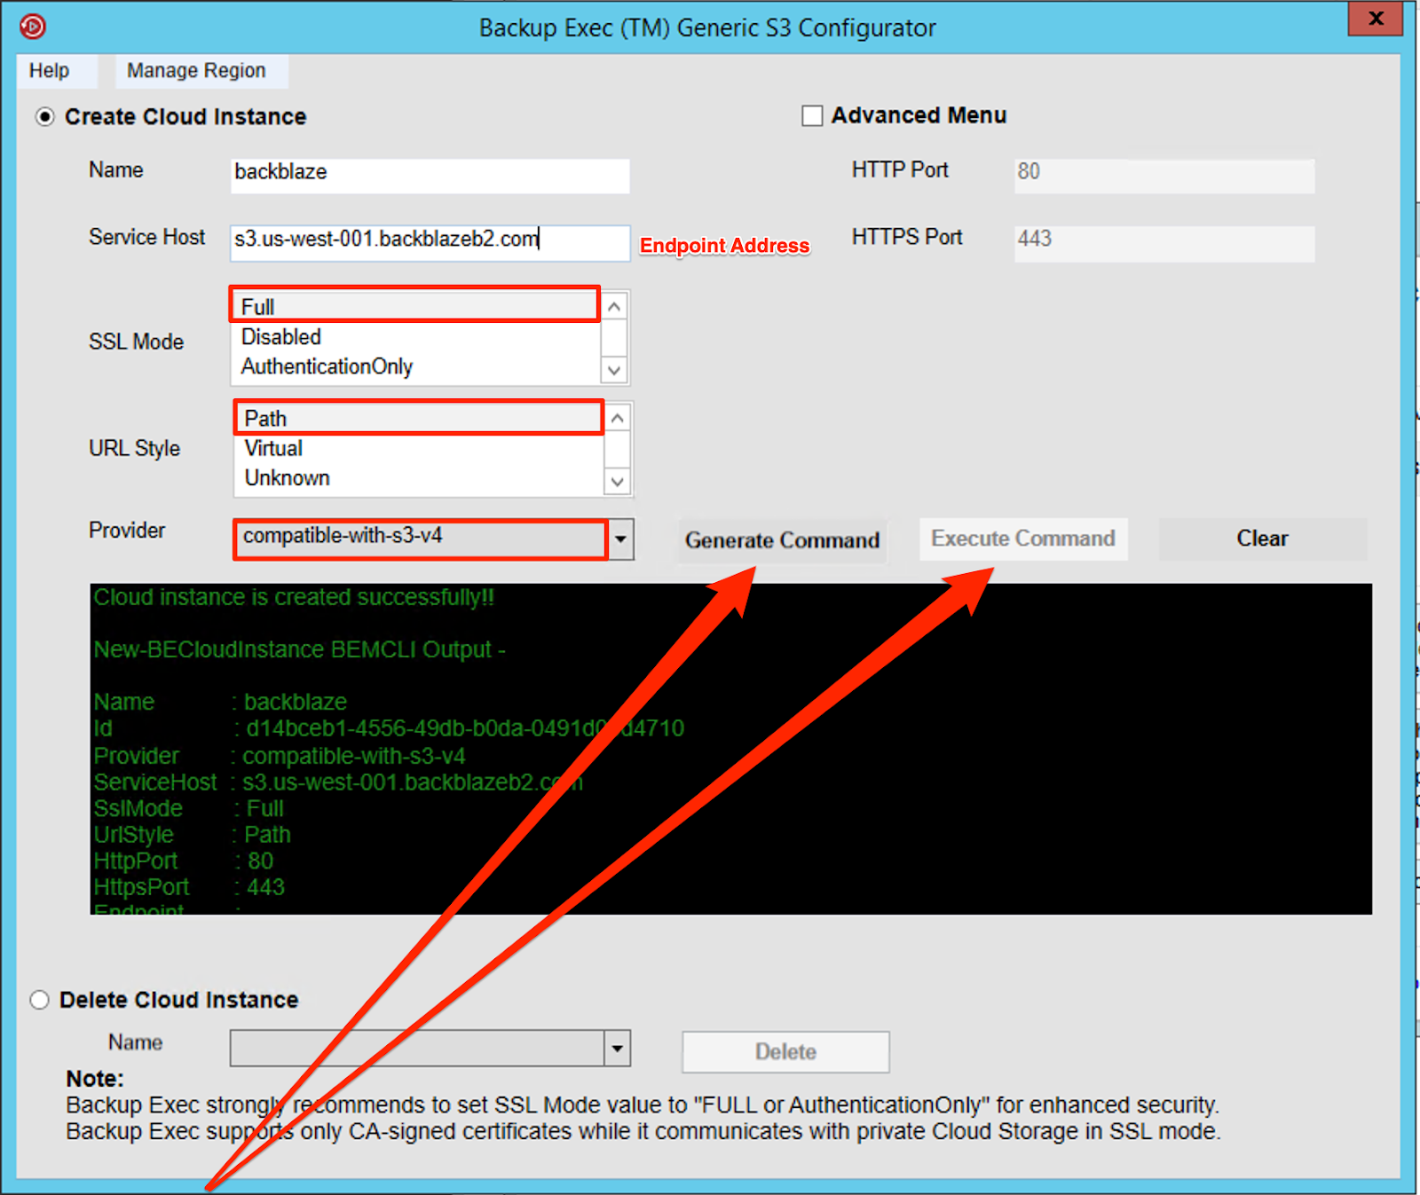Click the Name field containing backblaze

(x=430, y=174)
